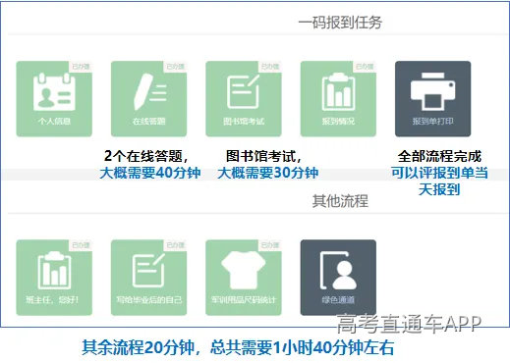
Task: Open the 军训用品尺码统计 T-shirt tile
Action: pyautogui.click(x=244, y=278)
